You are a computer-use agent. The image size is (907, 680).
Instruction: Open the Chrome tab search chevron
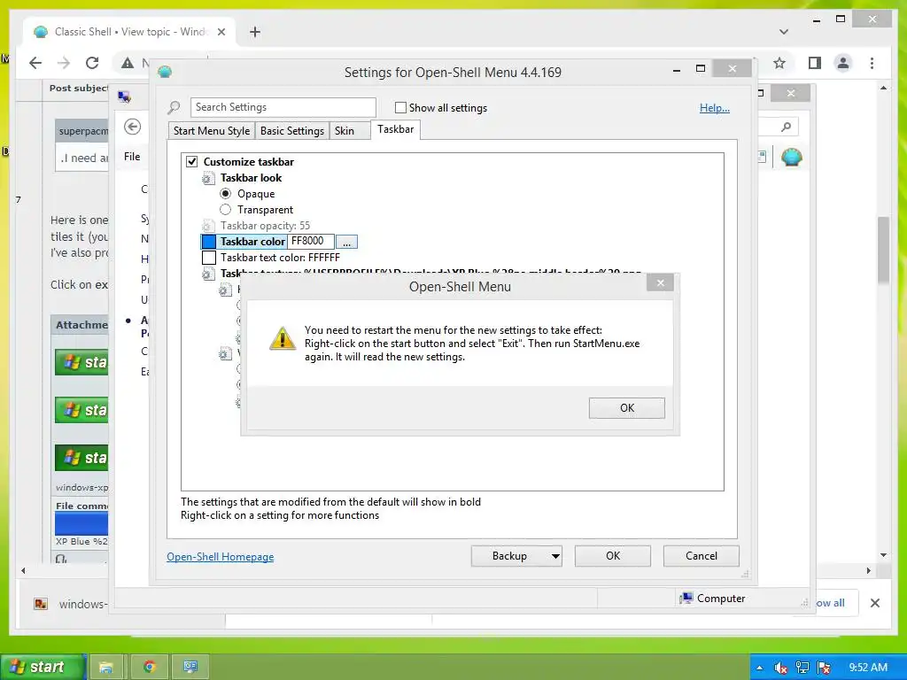click(x=783, y=32)
